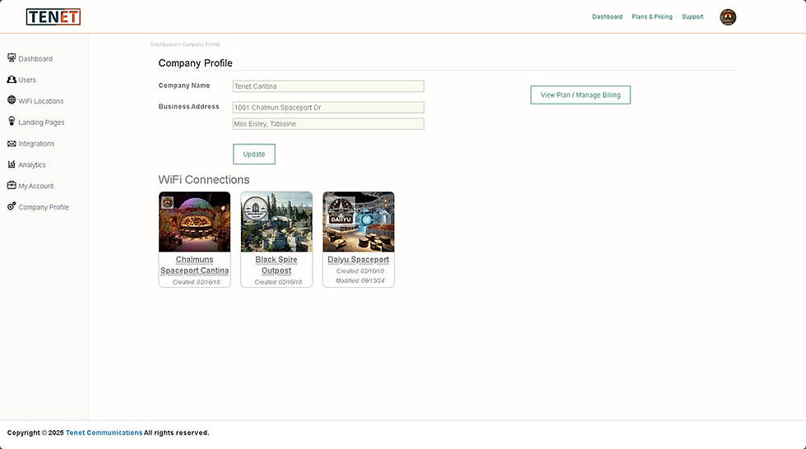Open Analytics in the sidebar
806x449 pixels.
point(32,164)
